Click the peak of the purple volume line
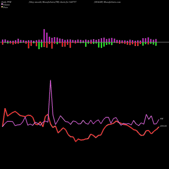The image size is (169, 169). tap(50, 80)
